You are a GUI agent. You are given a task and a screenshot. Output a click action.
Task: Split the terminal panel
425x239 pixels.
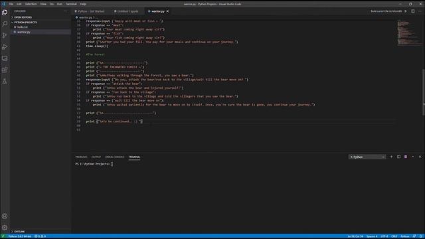(398, 157)
